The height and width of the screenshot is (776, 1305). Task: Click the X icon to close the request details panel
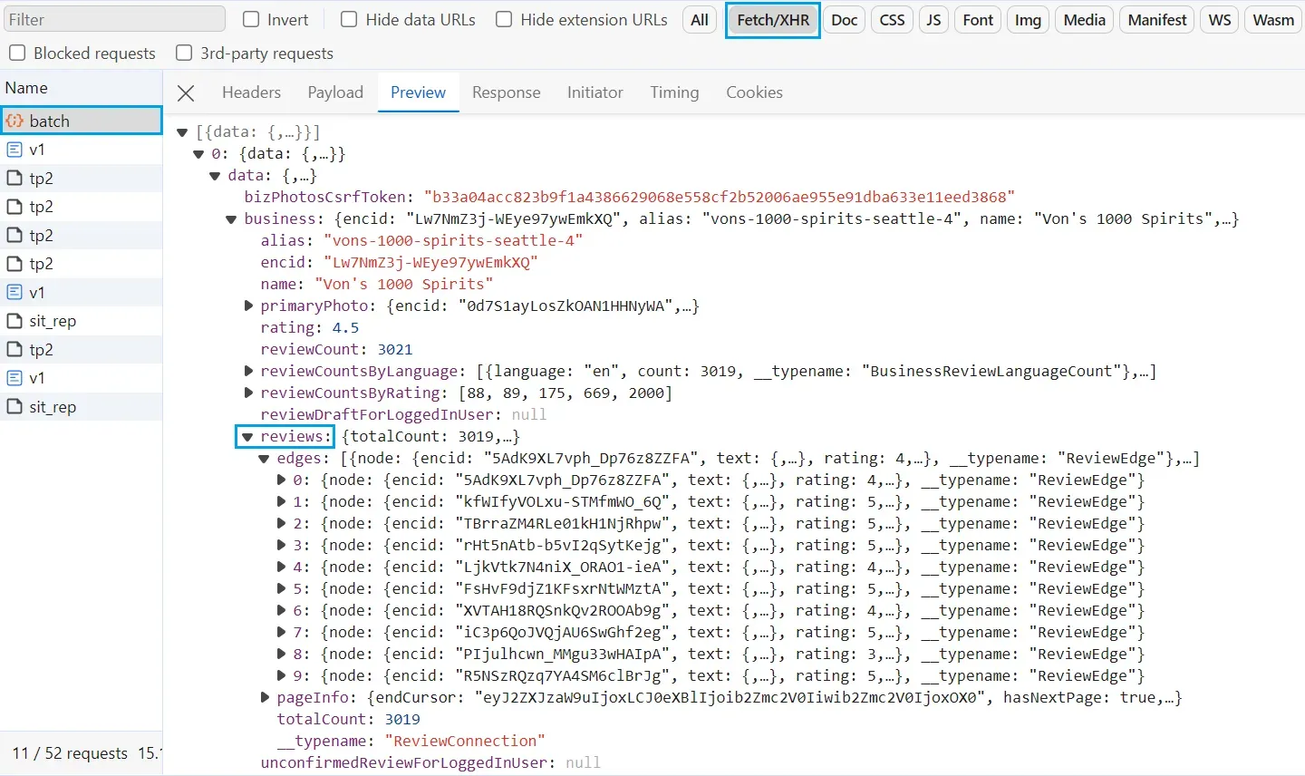(x=186, y=92)
